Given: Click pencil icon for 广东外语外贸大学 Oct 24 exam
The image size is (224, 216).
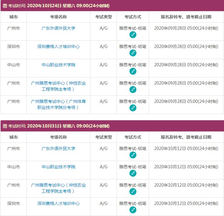Looking at the screenshot, I should click(133, 35).
